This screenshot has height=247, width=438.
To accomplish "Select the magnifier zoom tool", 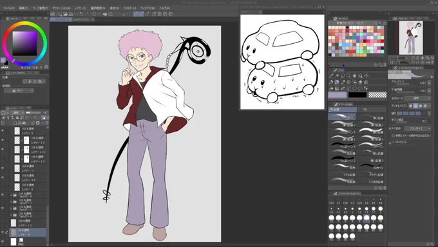I will click(348, 76).
